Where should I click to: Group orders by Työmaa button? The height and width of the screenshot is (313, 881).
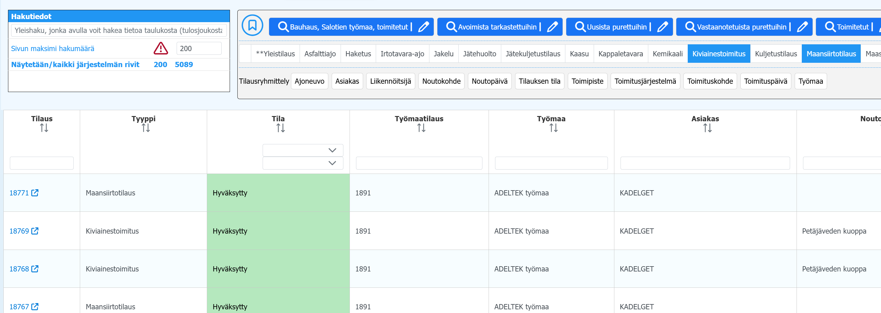coord(810,81)
